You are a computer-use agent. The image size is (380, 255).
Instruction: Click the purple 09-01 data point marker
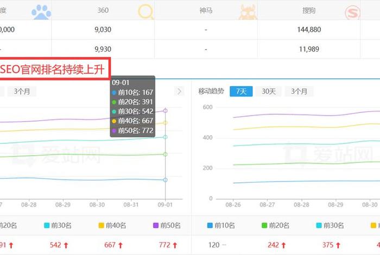(165, 111)
